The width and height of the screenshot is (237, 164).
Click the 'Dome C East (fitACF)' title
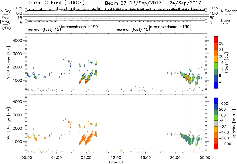(x=56, y=3)
